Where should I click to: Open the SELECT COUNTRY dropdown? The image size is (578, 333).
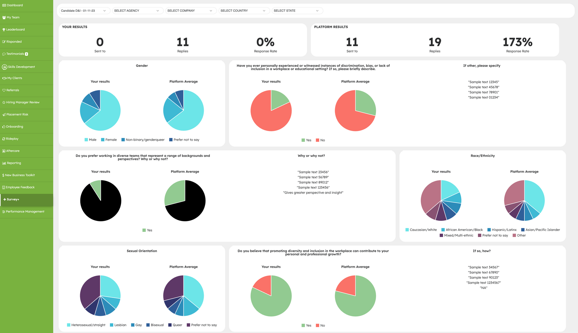tap(244, 11)
